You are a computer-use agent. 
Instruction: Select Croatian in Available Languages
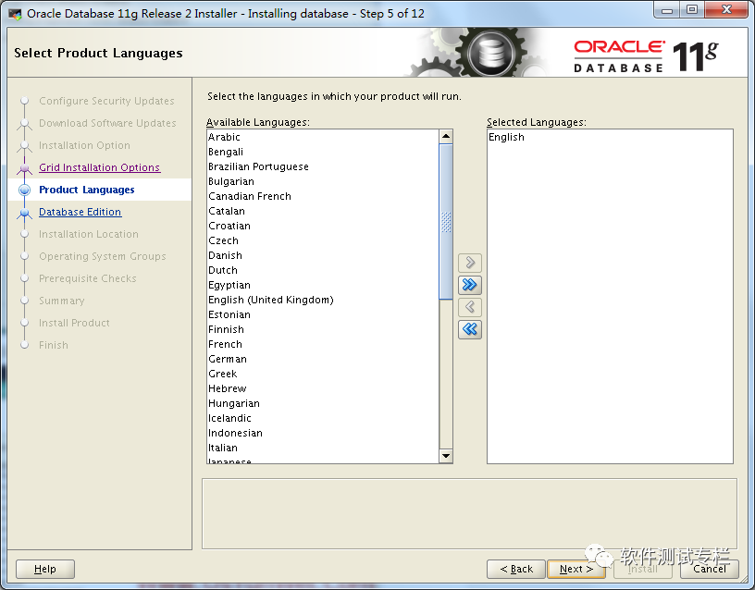(x=323, y=226)
